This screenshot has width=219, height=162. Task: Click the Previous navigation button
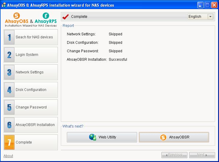coord(174,155)
